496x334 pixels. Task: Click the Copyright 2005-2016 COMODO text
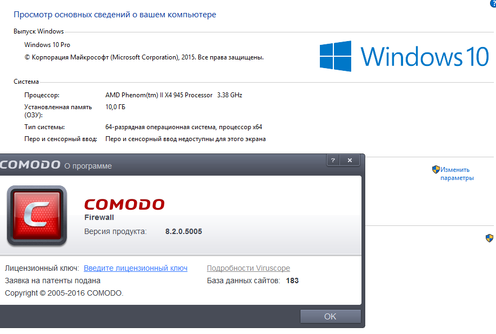64,293
